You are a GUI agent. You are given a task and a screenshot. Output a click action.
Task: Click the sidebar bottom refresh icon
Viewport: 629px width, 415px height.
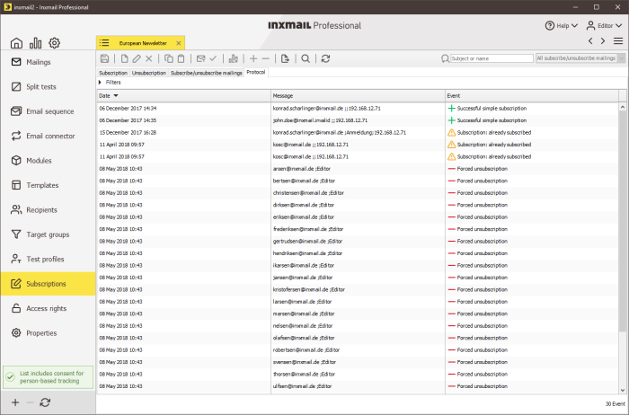click(x=45, y=402)
